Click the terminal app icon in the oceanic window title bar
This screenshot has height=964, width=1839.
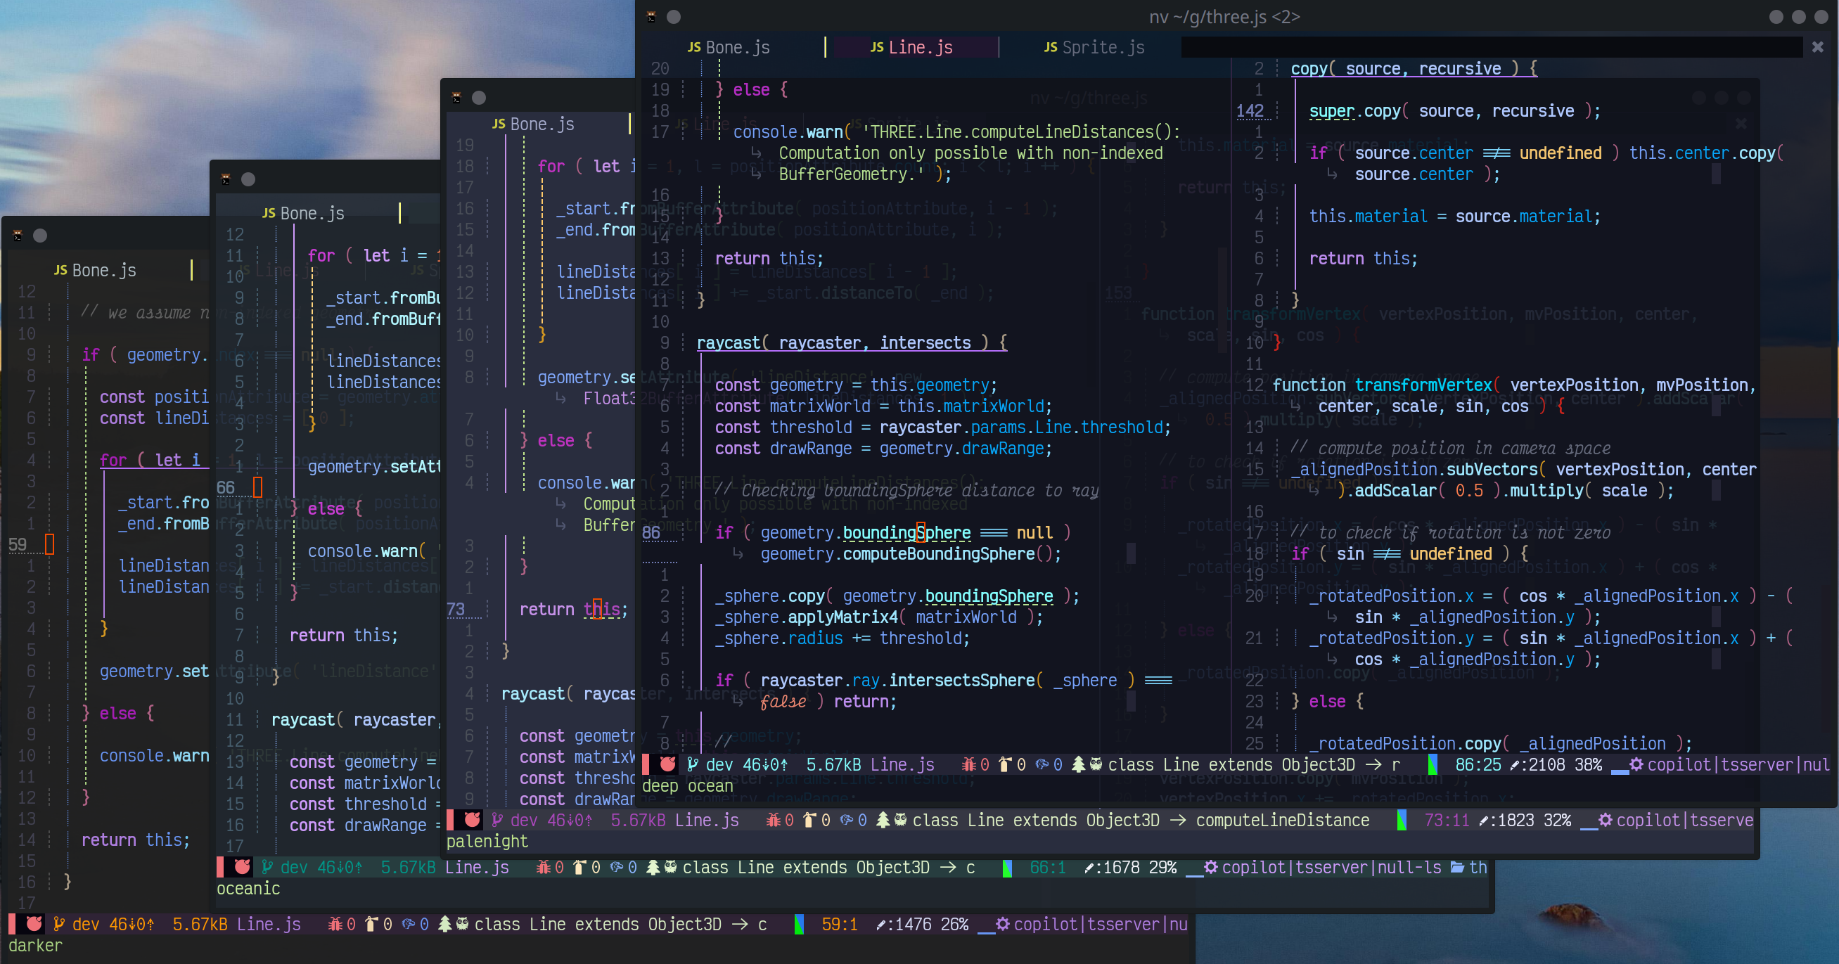click(x=226, y=179)
